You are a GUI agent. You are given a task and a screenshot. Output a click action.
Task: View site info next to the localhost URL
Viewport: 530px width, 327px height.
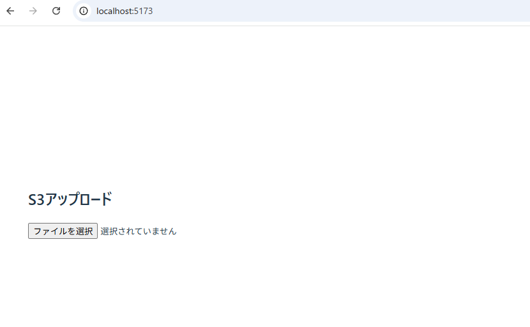coord(84,11)
